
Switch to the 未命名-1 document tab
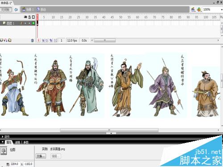pos(6,3)
